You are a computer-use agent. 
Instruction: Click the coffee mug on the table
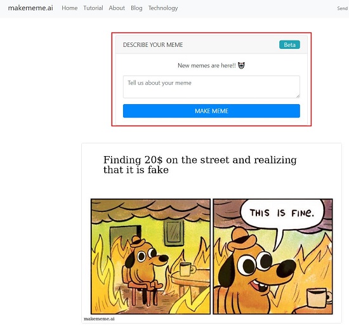187,269
